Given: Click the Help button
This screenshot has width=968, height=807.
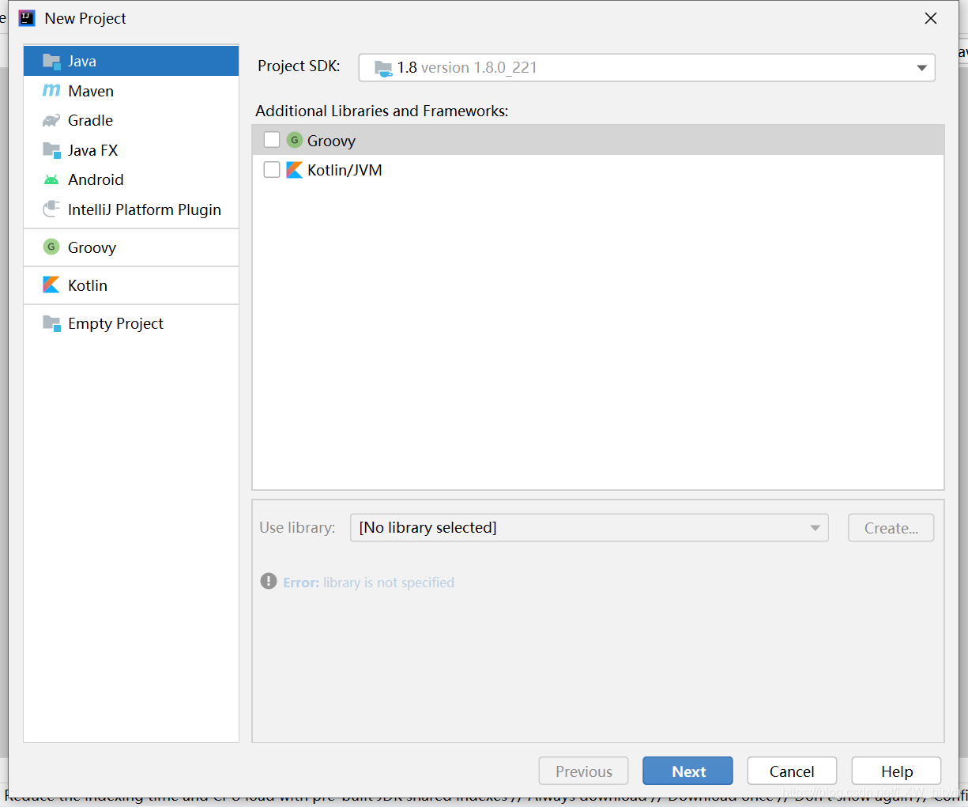Looking at the screenshot, I should click(896, 771).
